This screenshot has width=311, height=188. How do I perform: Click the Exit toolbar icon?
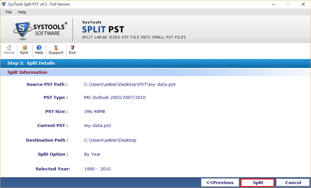(72, 50)
